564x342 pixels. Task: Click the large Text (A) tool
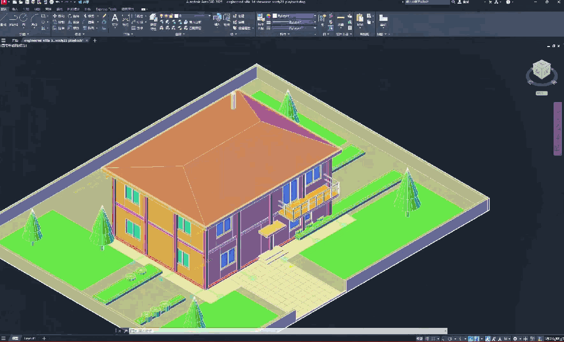[x=115, y=19]
